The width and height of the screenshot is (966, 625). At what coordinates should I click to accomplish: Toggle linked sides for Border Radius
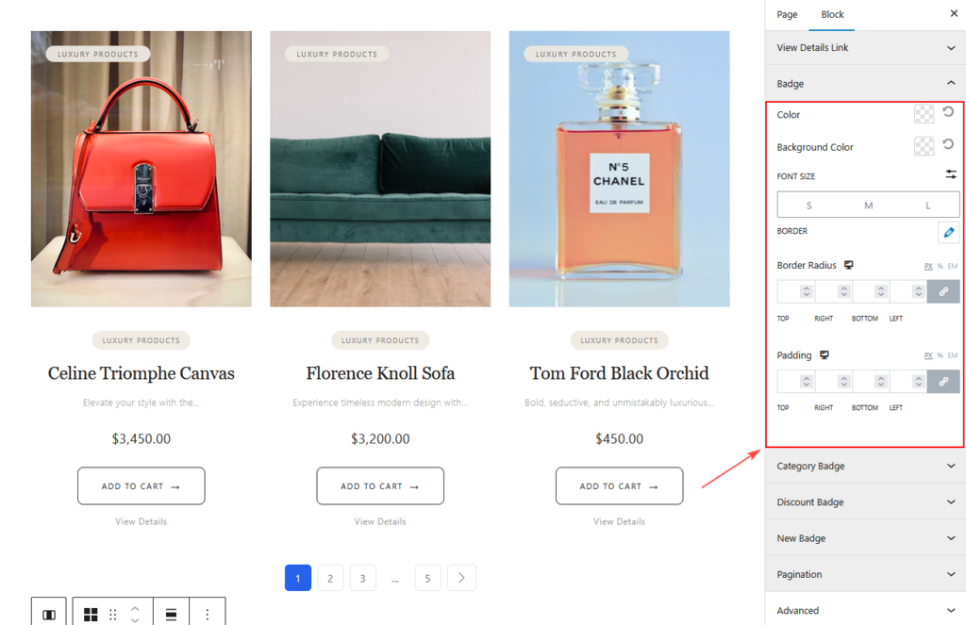943,292
